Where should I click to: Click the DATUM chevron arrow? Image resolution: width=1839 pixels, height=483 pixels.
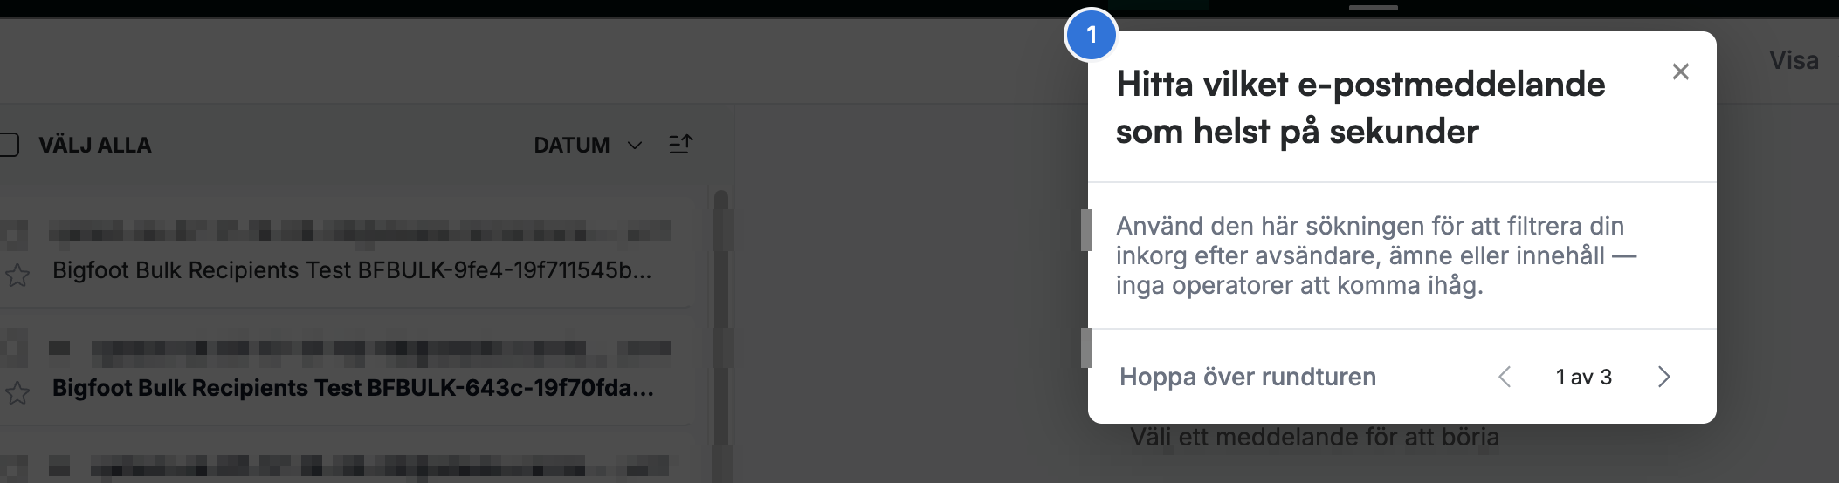pyautogui.click(x=635, y=146)
